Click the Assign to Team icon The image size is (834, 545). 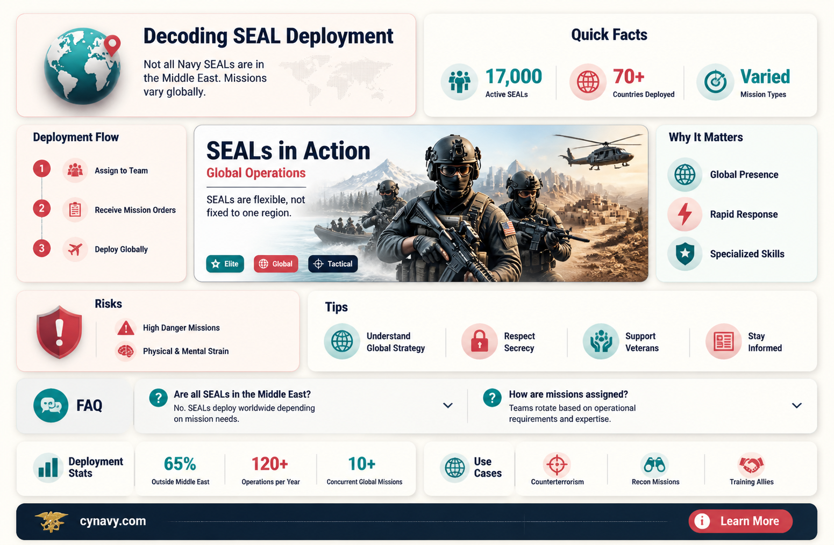[x=75, y=170]
